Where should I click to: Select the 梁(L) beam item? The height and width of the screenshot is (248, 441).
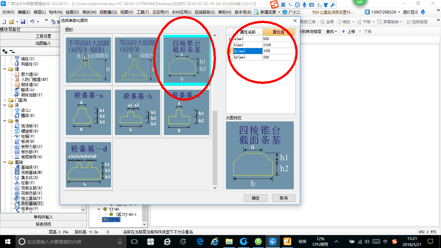[x=26, y=110]
